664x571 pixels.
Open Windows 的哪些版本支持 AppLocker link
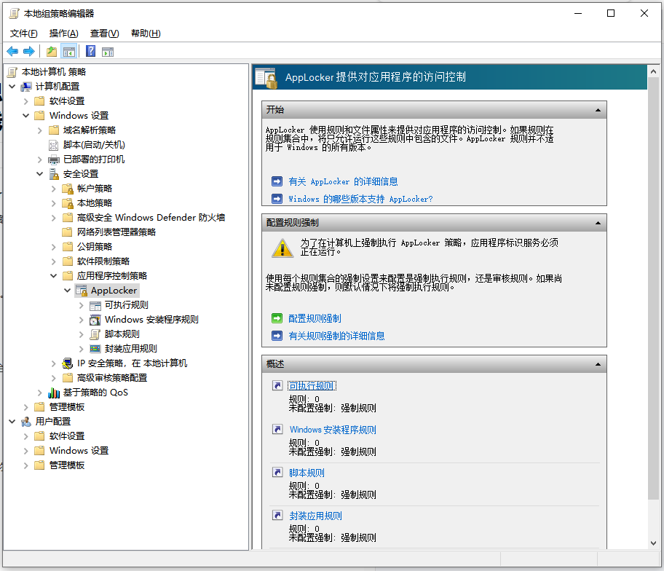click(360, 199)
